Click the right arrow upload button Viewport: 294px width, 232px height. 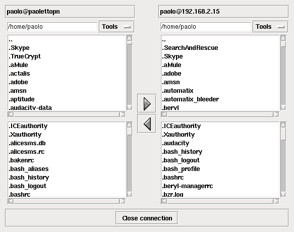[x=147, y=103]
